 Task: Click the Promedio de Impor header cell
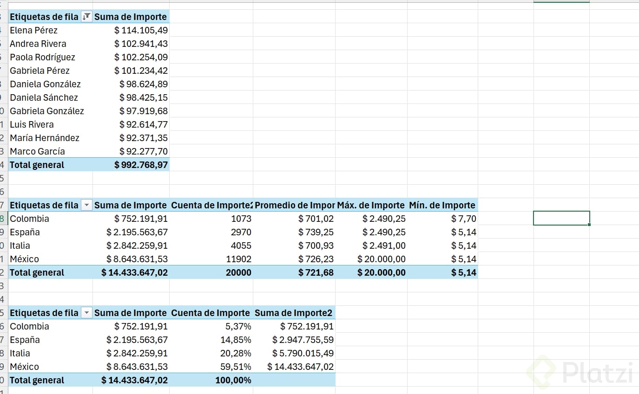point(294,205)
